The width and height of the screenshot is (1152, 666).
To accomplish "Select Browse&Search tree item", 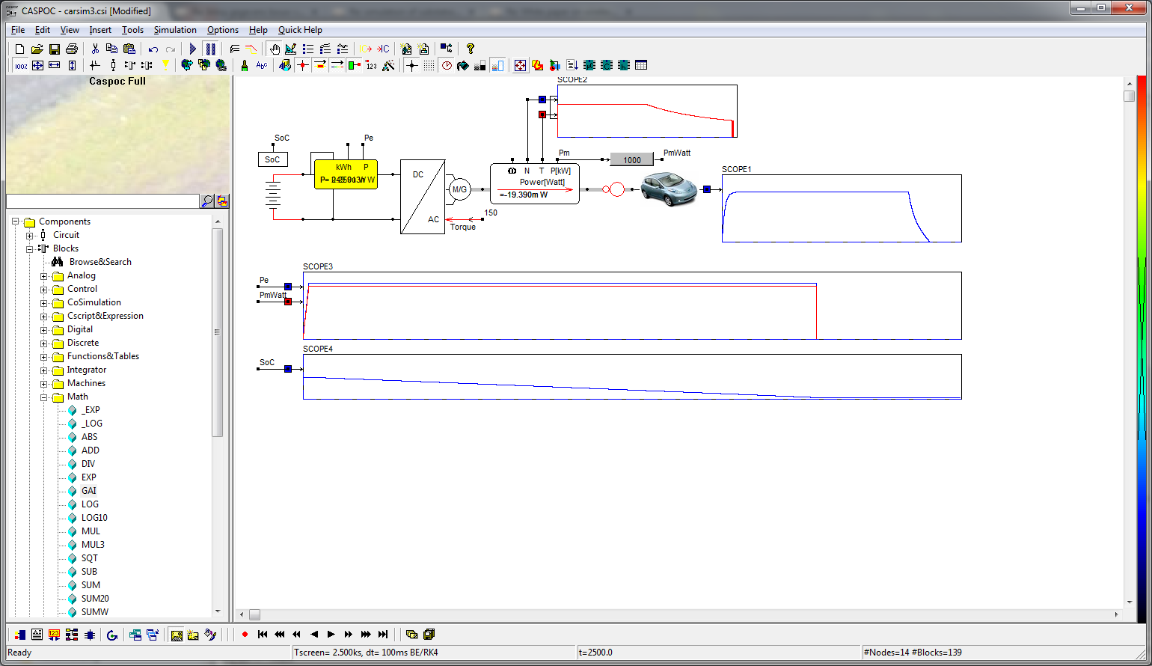I will pyautogui.click(x=100, y=262).
